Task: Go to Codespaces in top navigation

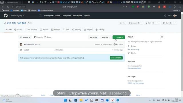Action: (x=66, y=15)
